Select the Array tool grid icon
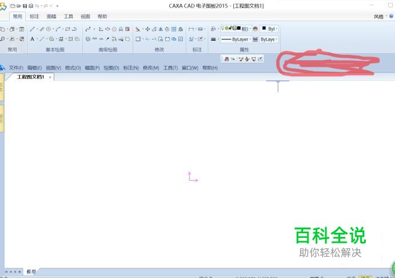This screenshot has width=395, height=278. [x=174, y=29]
